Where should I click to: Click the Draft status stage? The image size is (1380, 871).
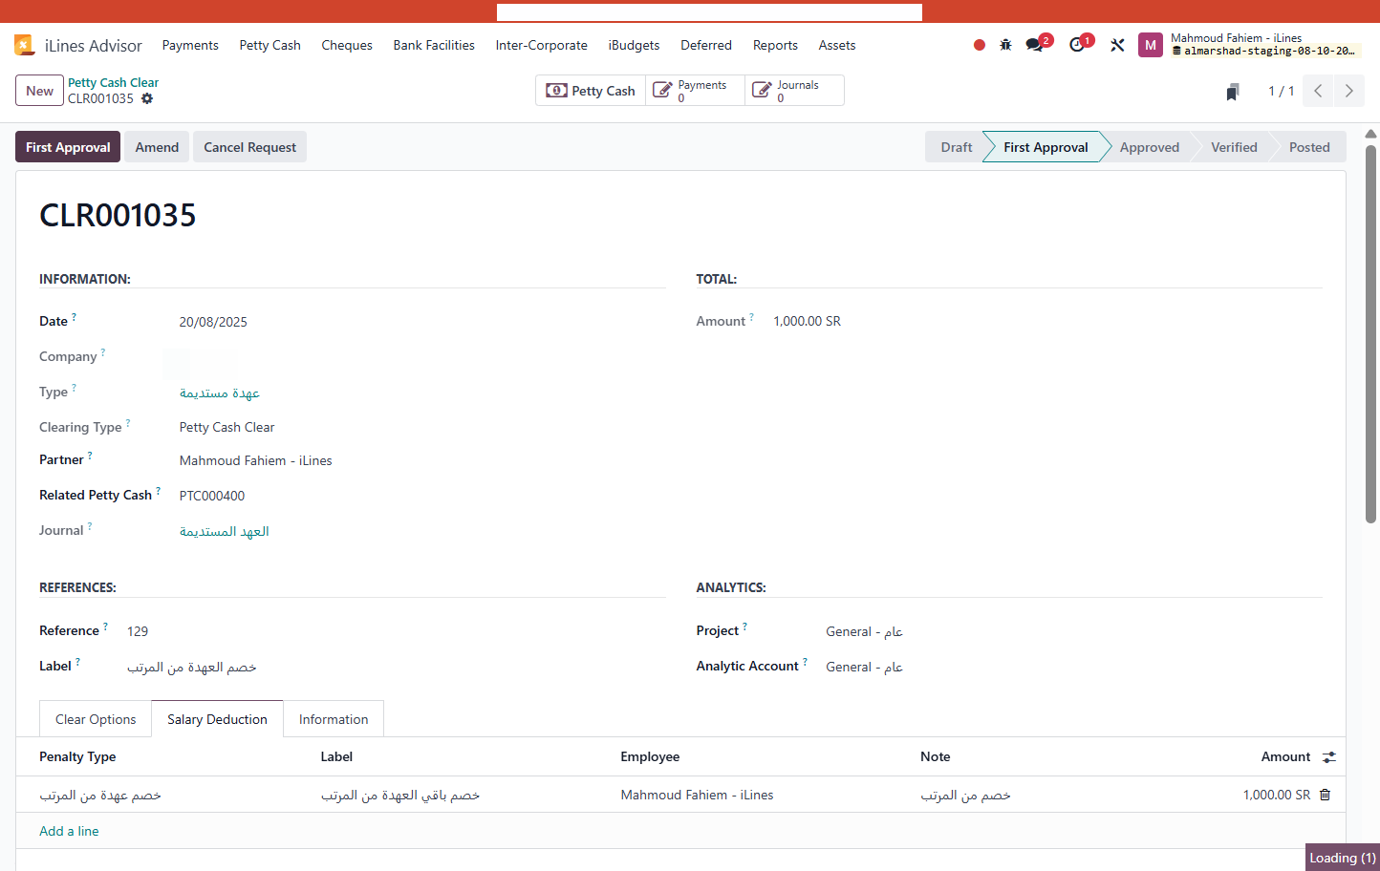coord(956,147)
